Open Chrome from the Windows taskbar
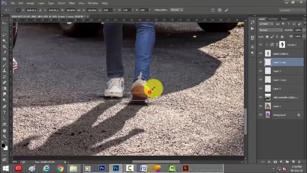 60,168
